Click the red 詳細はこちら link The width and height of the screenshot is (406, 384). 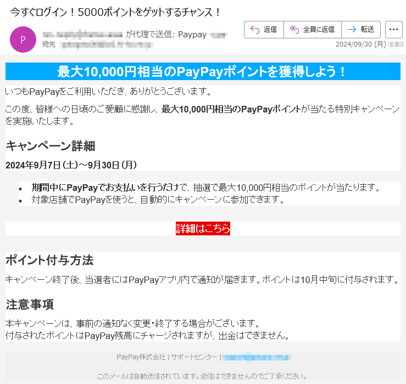pyautogui.click(x=203, y=229)
